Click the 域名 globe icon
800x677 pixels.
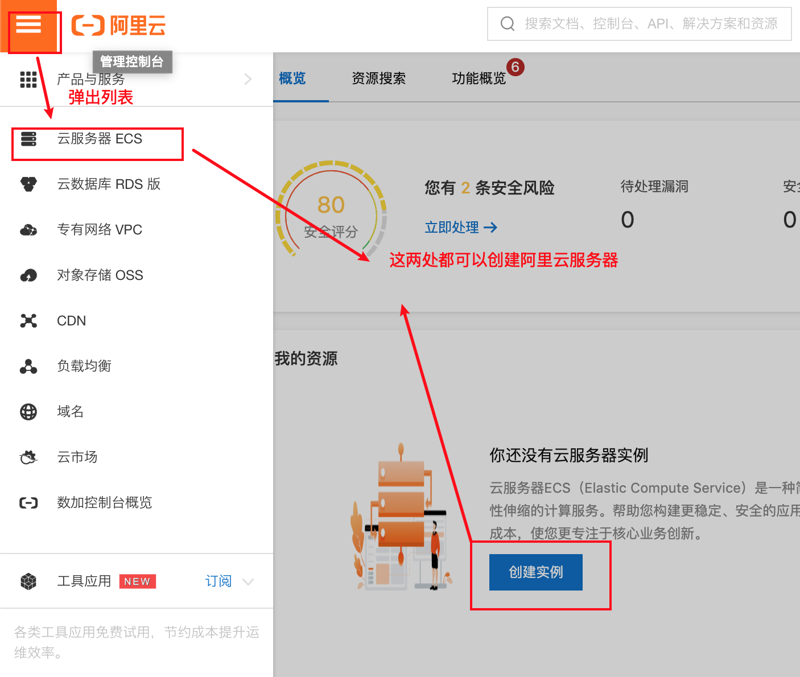point(28,412)
